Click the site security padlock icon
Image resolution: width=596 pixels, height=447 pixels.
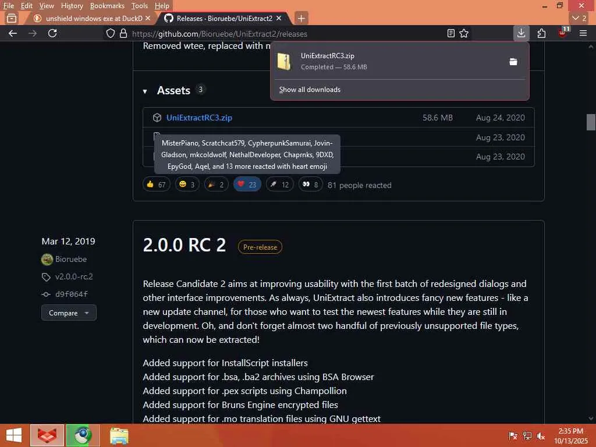[x=123, y=33]
